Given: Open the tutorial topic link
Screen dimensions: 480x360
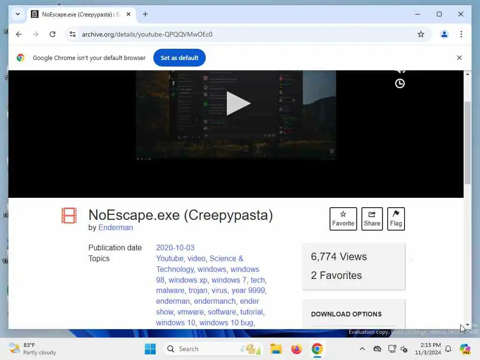Looking at the screenshot, I should [252, 312].
